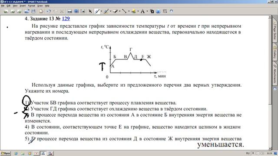Show the screen shade

pos(69,11)
